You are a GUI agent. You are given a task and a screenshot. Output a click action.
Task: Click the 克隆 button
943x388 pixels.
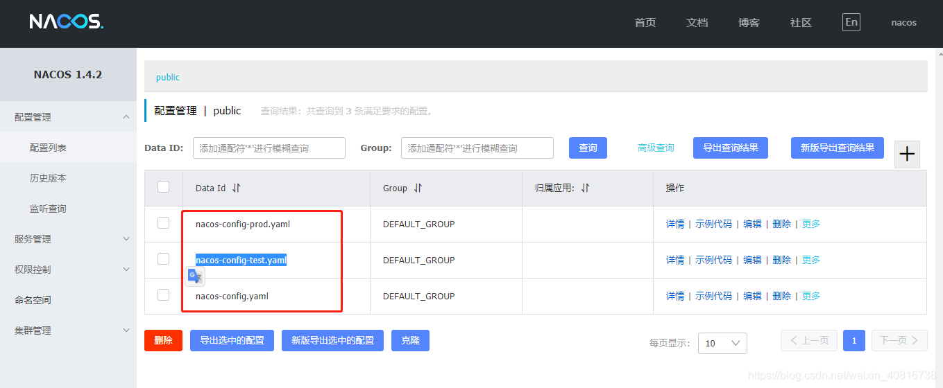pos(410,340)
